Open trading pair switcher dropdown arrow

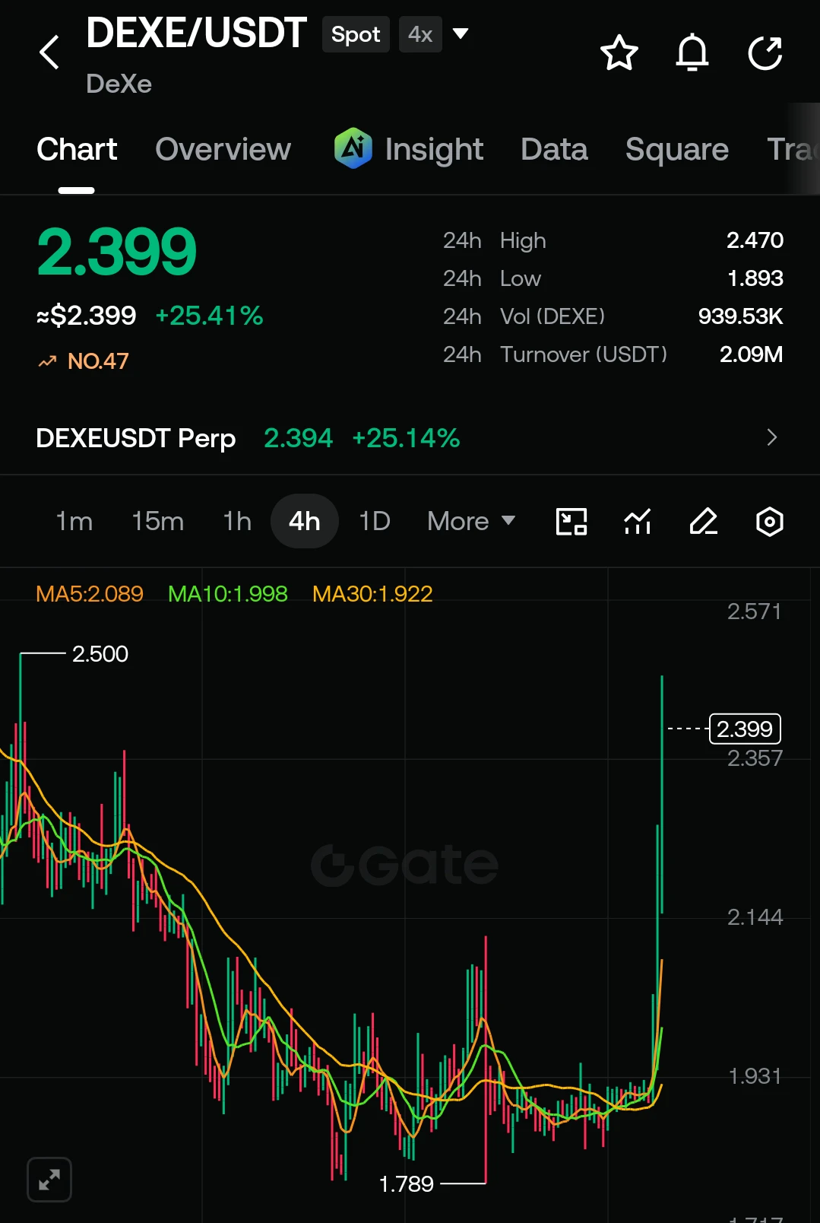pos(460,33)
